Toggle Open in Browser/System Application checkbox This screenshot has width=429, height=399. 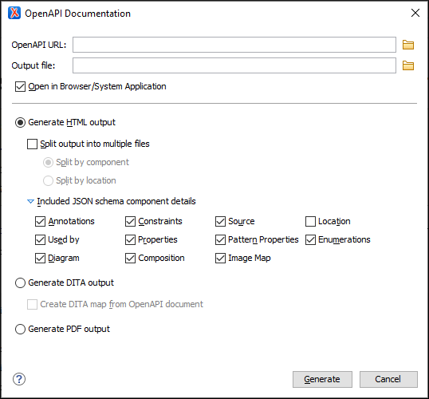(20, 86)
